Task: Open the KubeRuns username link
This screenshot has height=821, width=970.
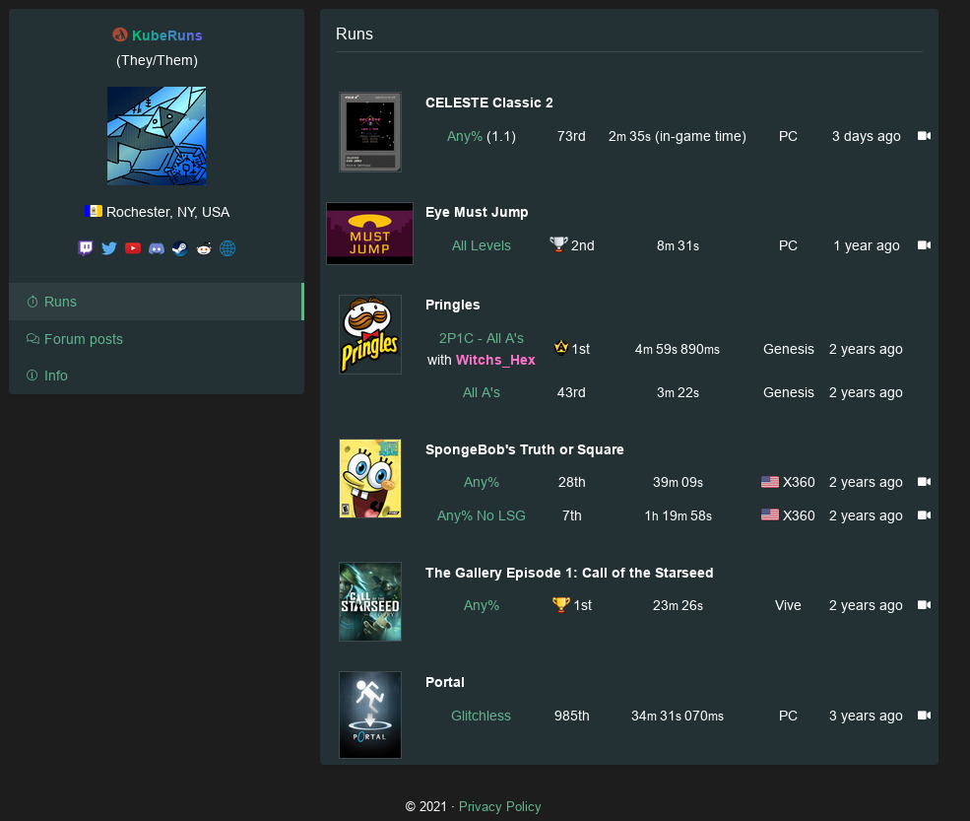Action: click(x=167, y=35)
